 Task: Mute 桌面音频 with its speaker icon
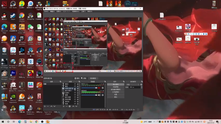point(99,95)
